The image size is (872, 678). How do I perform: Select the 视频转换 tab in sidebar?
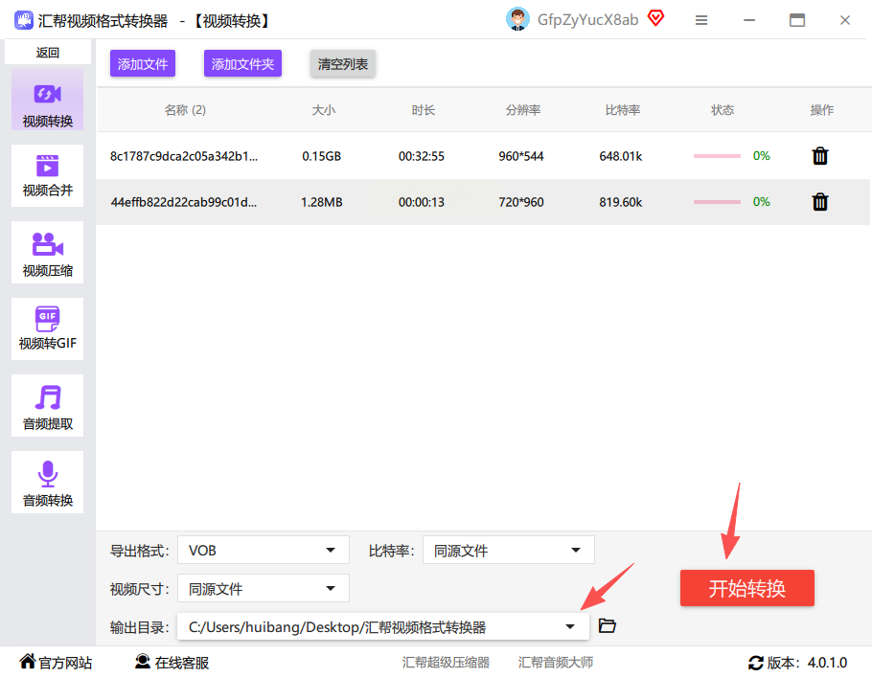[47, 100]
